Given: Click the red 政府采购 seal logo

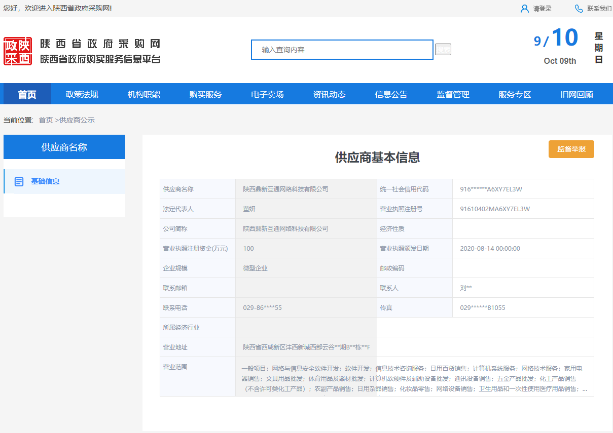Looking at the screenshot, I should (x=18, y=51).
